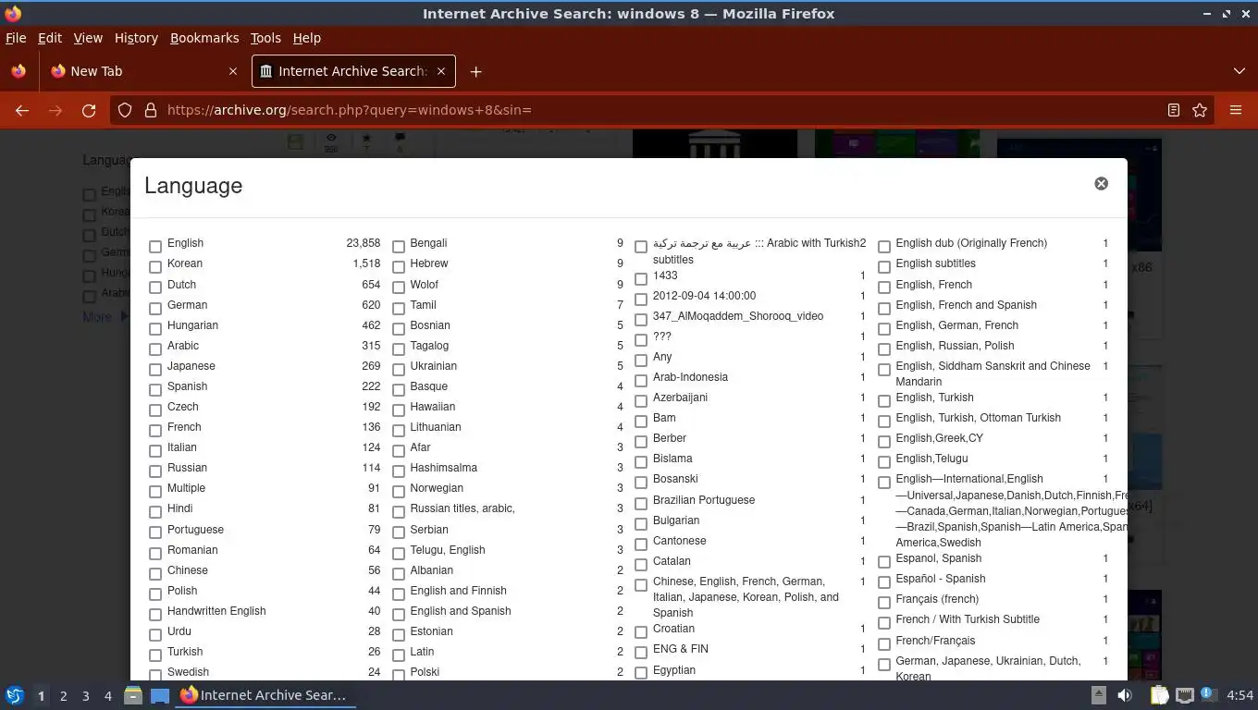The height and width of the screenshot is (710, 1258).
Task: Click the clock showing 4:54
Action: click(1239, 695)
